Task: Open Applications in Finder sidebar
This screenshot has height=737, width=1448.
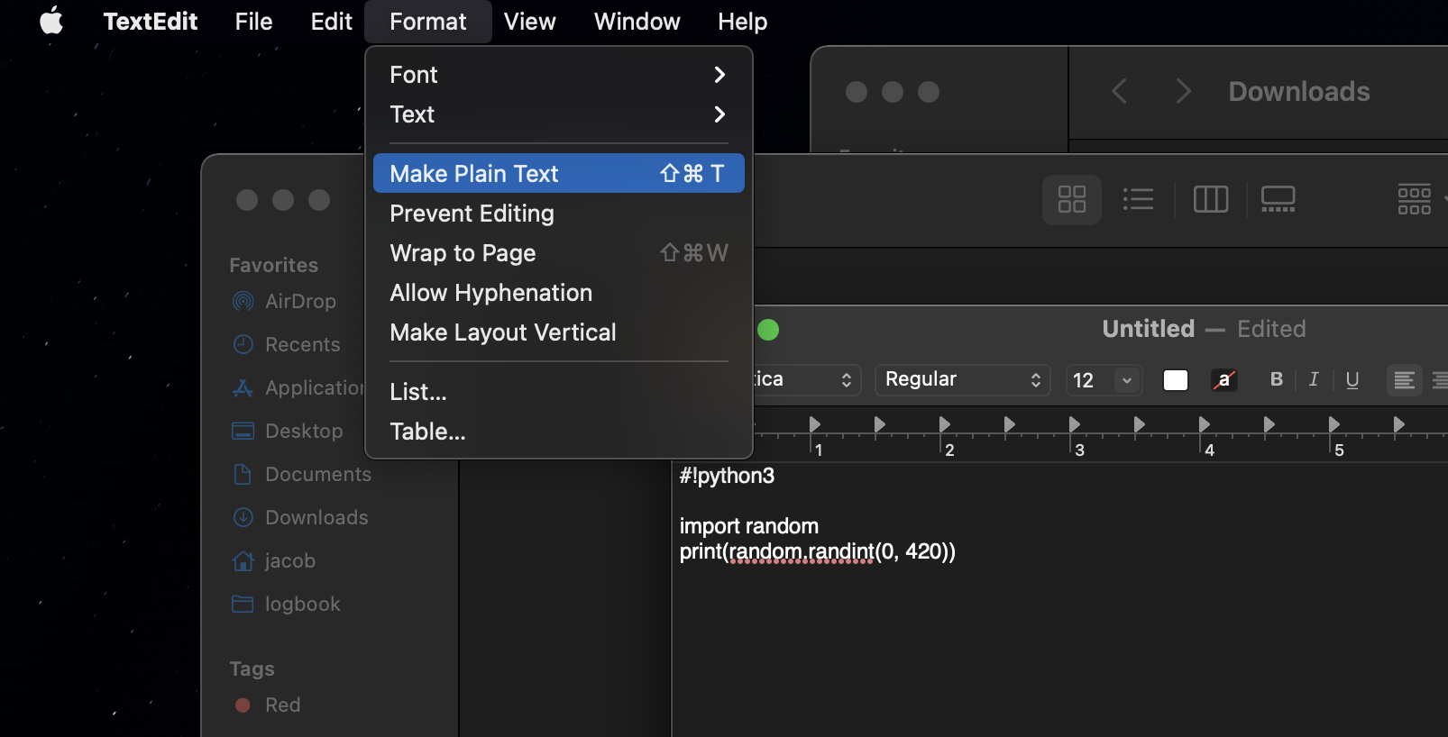Action: (x=298, y=387)
